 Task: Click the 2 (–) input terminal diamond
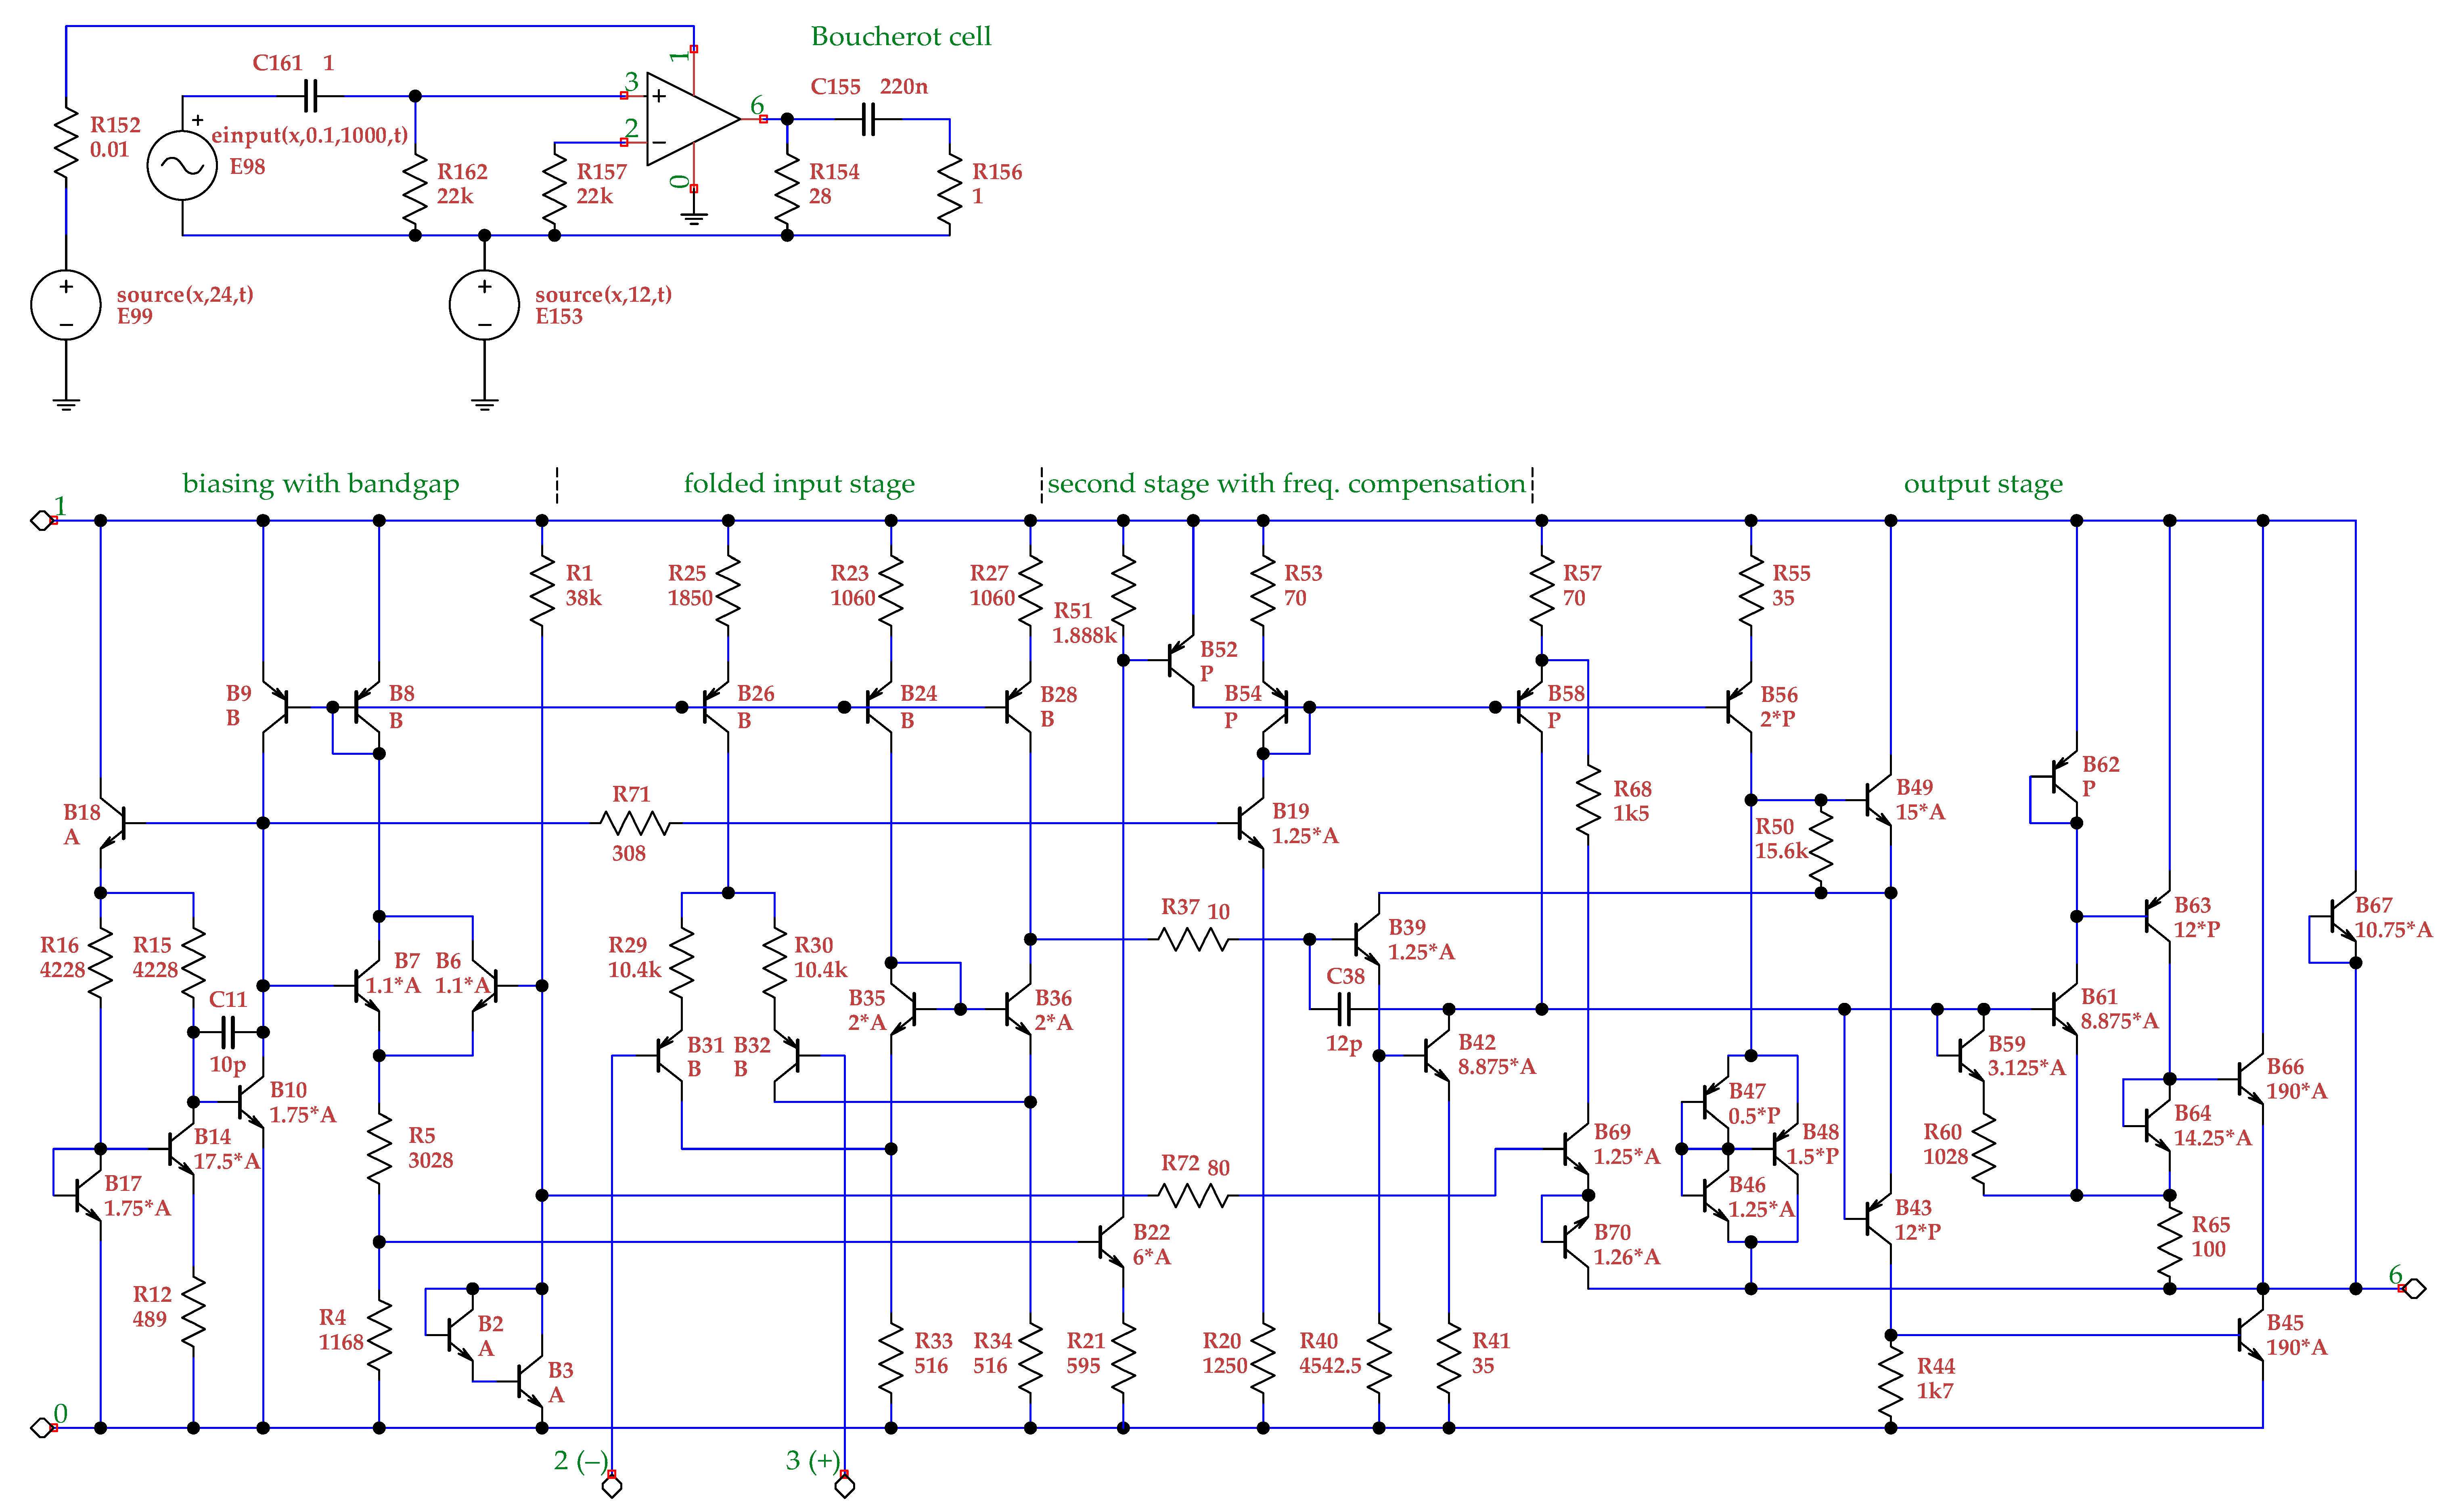612,1487
